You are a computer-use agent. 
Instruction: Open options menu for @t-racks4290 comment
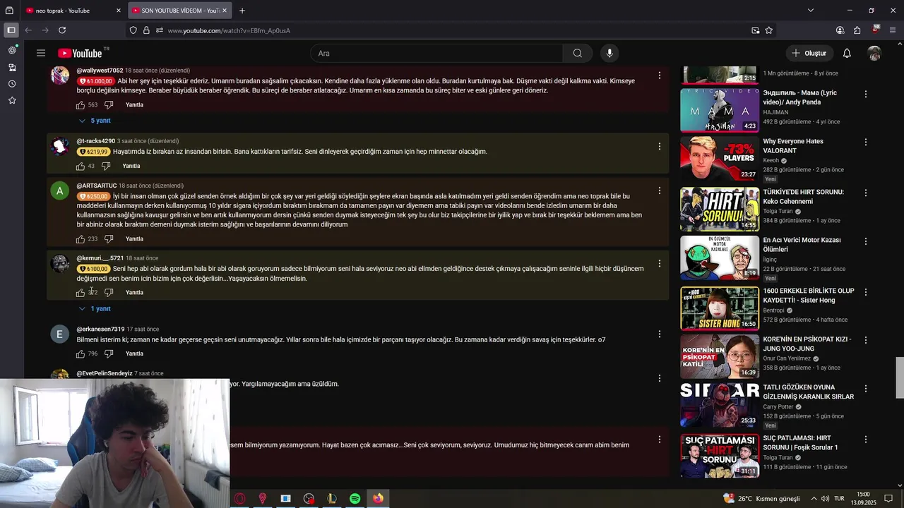[x=660, y=147]
